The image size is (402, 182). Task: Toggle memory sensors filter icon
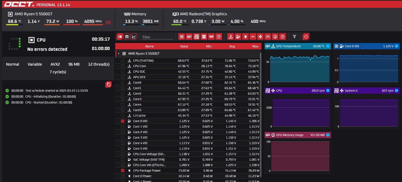click(211, 37)
